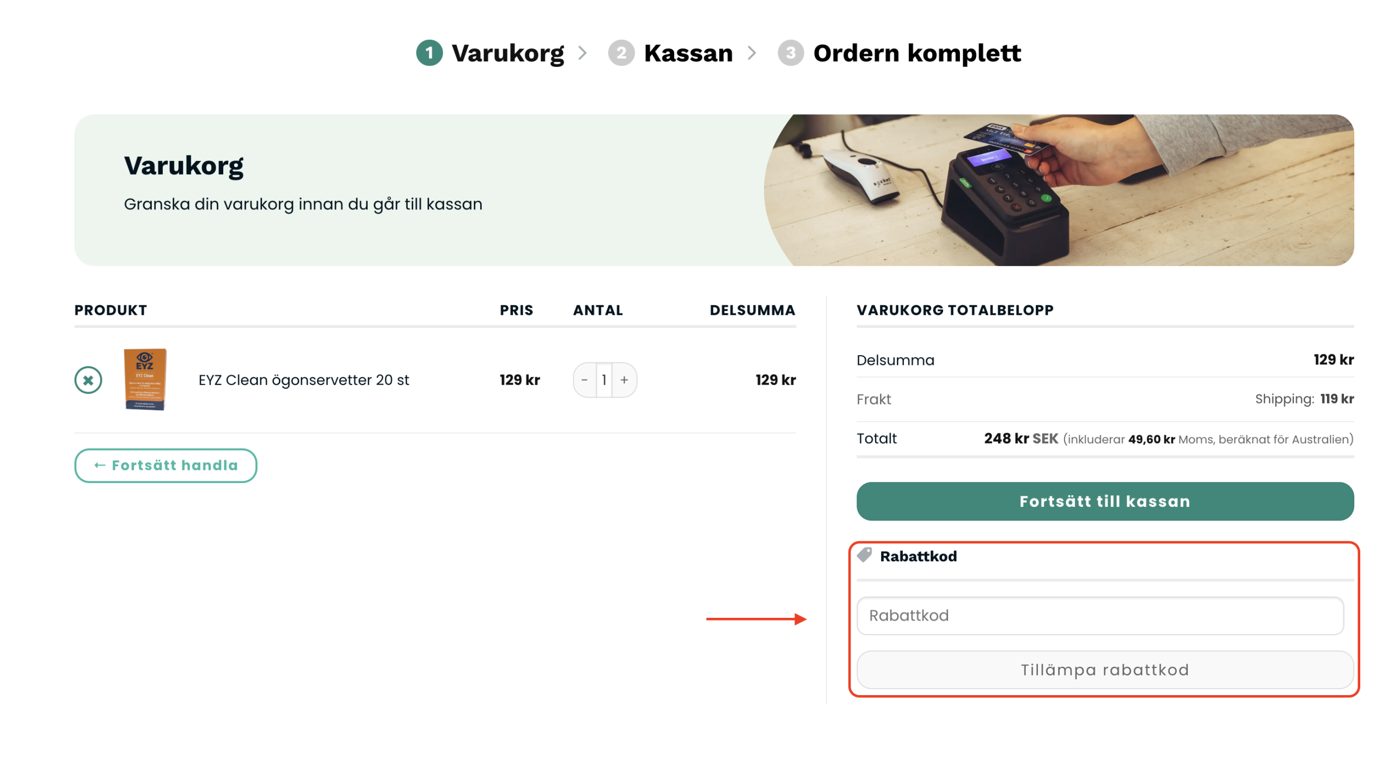Image resolution: width=1394 pixels, height=762 pixels.
Task: Click chevron arrow after Kassan step
Action: coord(751,53)
